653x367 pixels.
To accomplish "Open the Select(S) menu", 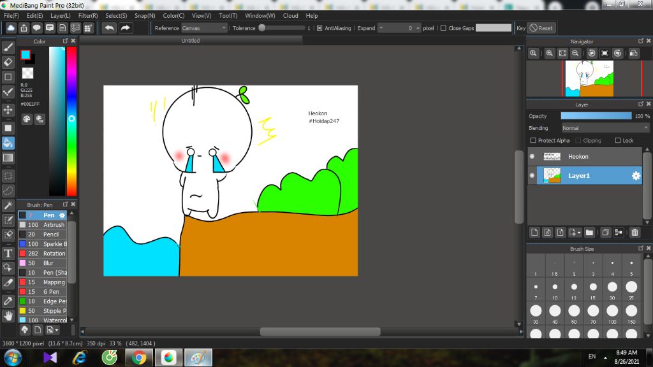I will pyautogui.click(x=116, y=16).
